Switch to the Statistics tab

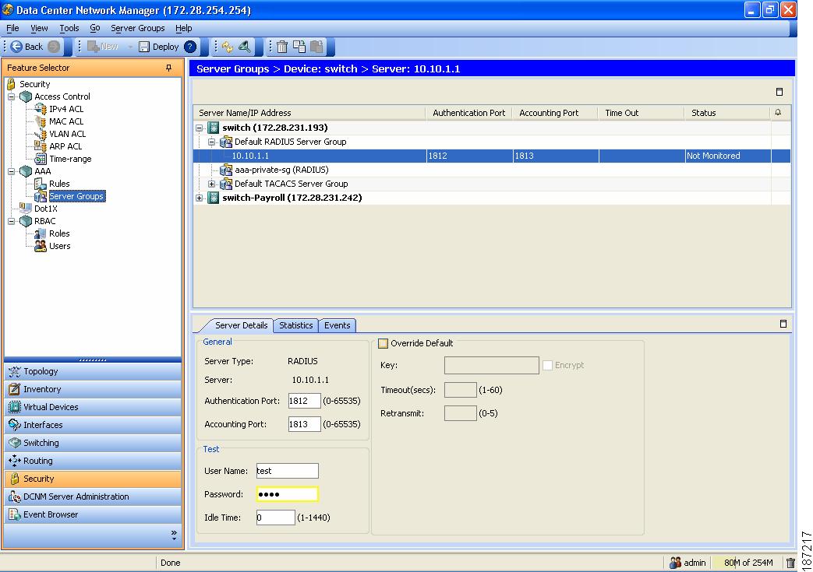tap(295, 325)
